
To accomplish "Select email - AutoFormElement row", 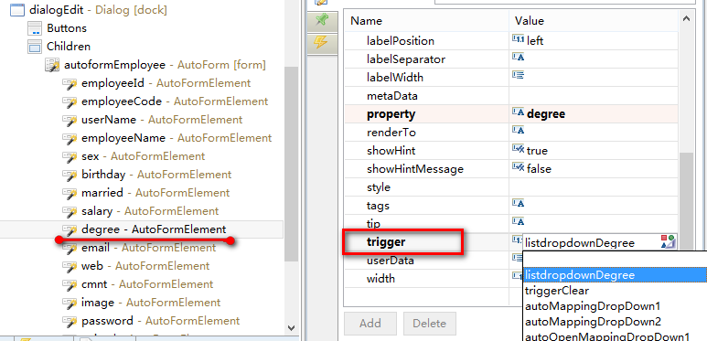I will click(x=148, y=248).
